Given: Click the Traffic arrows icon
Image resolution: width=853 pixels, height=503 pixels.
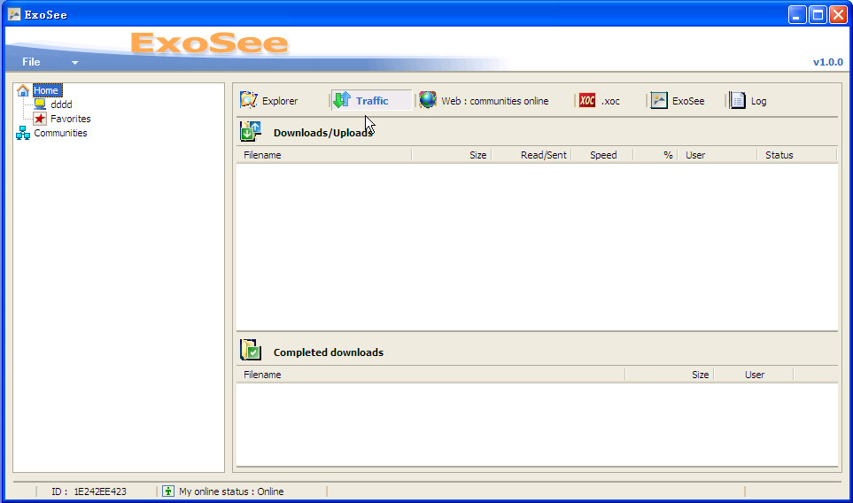Looking at the screenshot, I should pyautogui.click(x=342, y=100).
